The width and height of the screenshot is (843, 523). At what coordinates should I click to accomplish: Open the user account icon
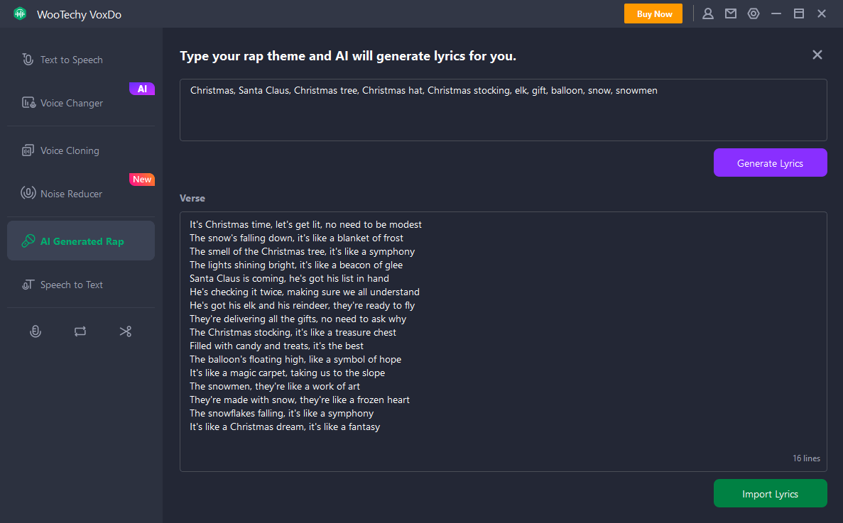click(x=707, y=13)
